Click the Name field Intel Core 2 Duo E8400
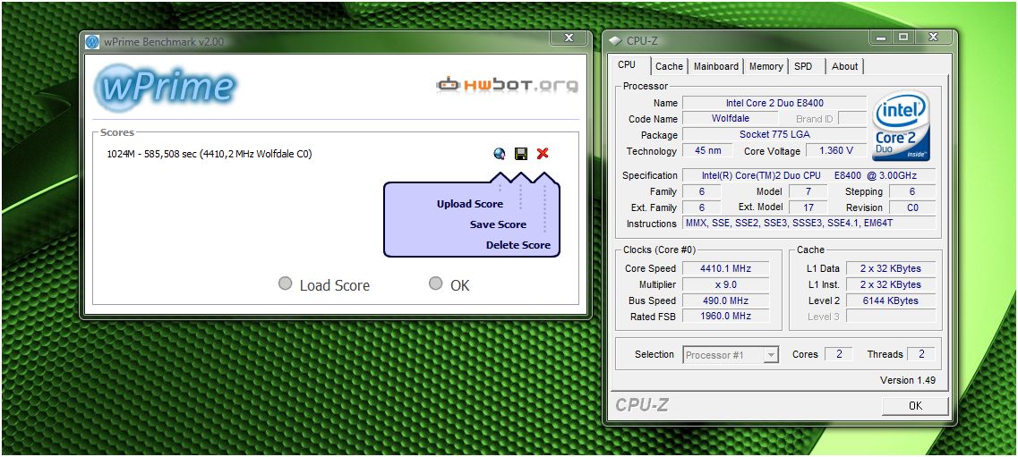This screenshot has width=1018, height=457. coord(774,103)
